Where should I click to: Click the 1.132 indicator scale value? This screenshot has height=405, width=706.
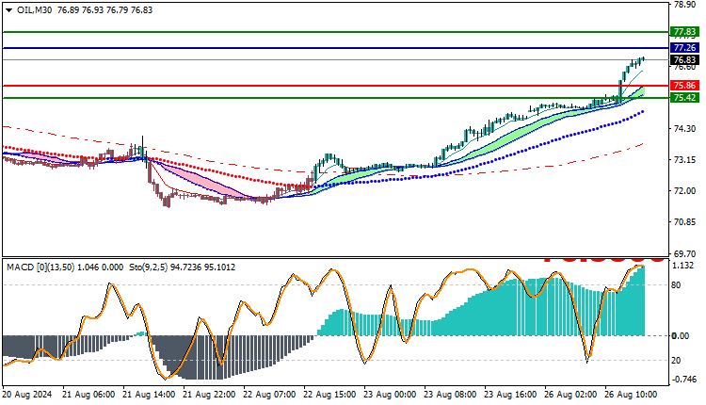pyautogui.click(x=683, y=266)
